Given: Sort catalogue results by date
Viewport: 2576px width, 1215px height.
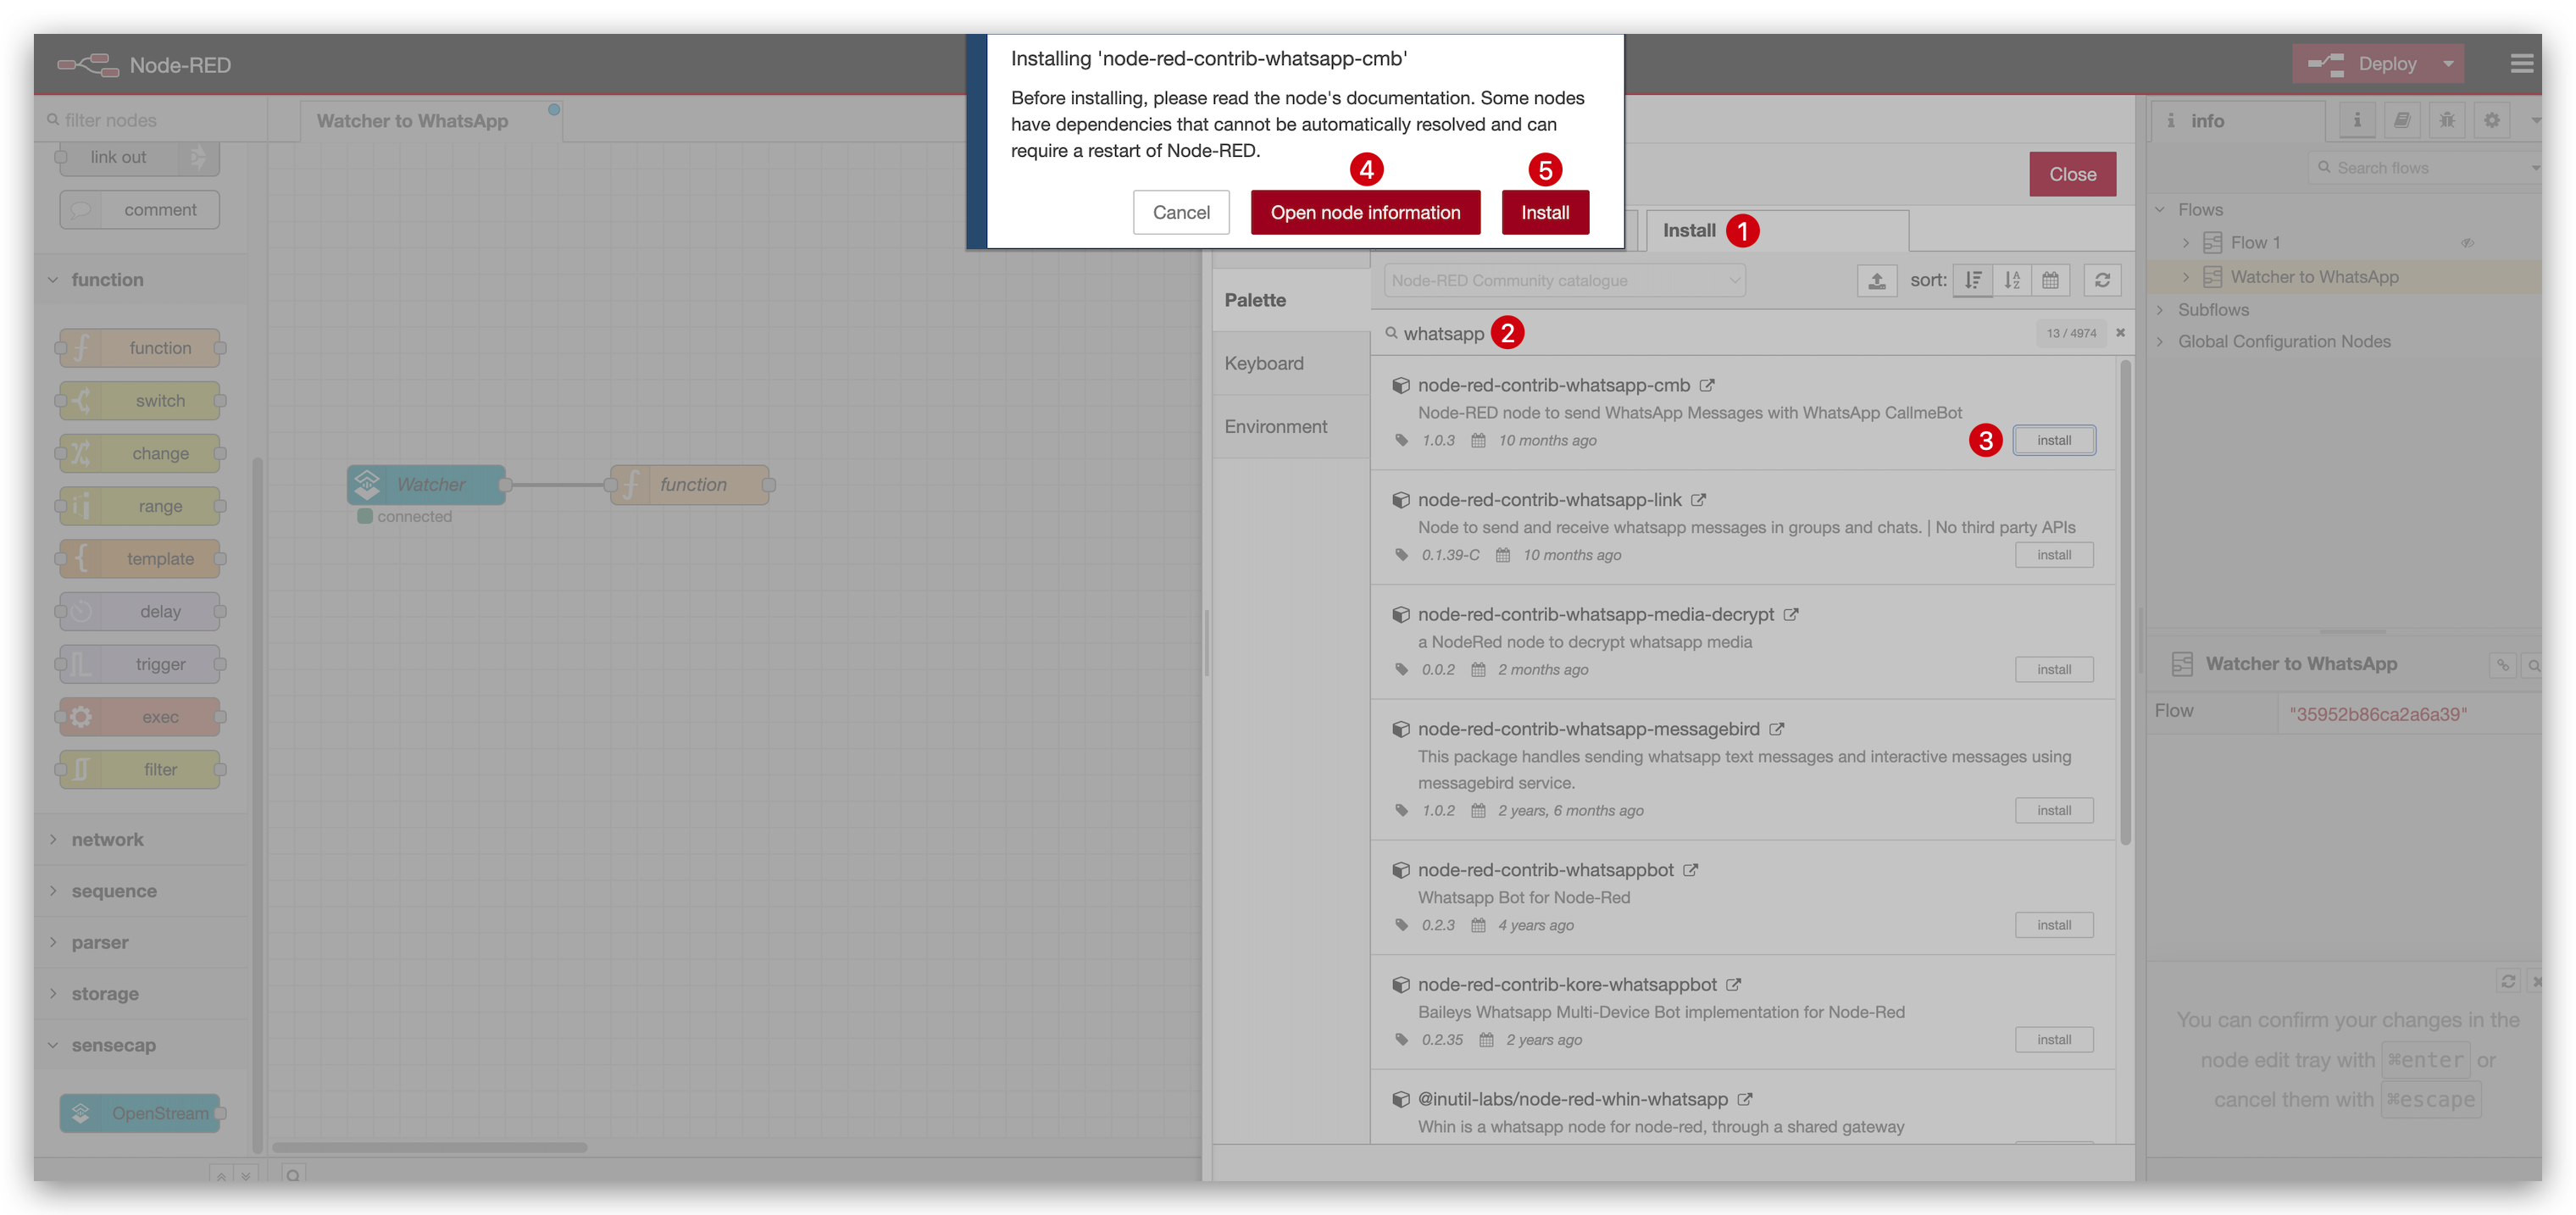Looking at the screenshot, I should (x=2050, y=280).
